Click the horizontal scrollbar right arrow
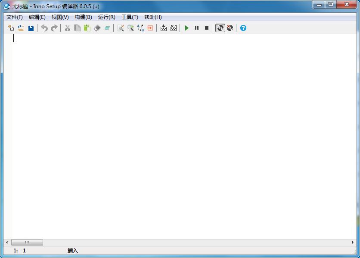Screen dimensions: 360x258 (353, 242)
